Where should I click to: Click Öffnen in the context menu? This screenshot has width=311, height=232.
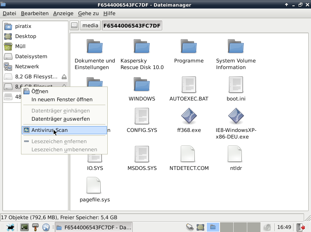click(40, 92)
